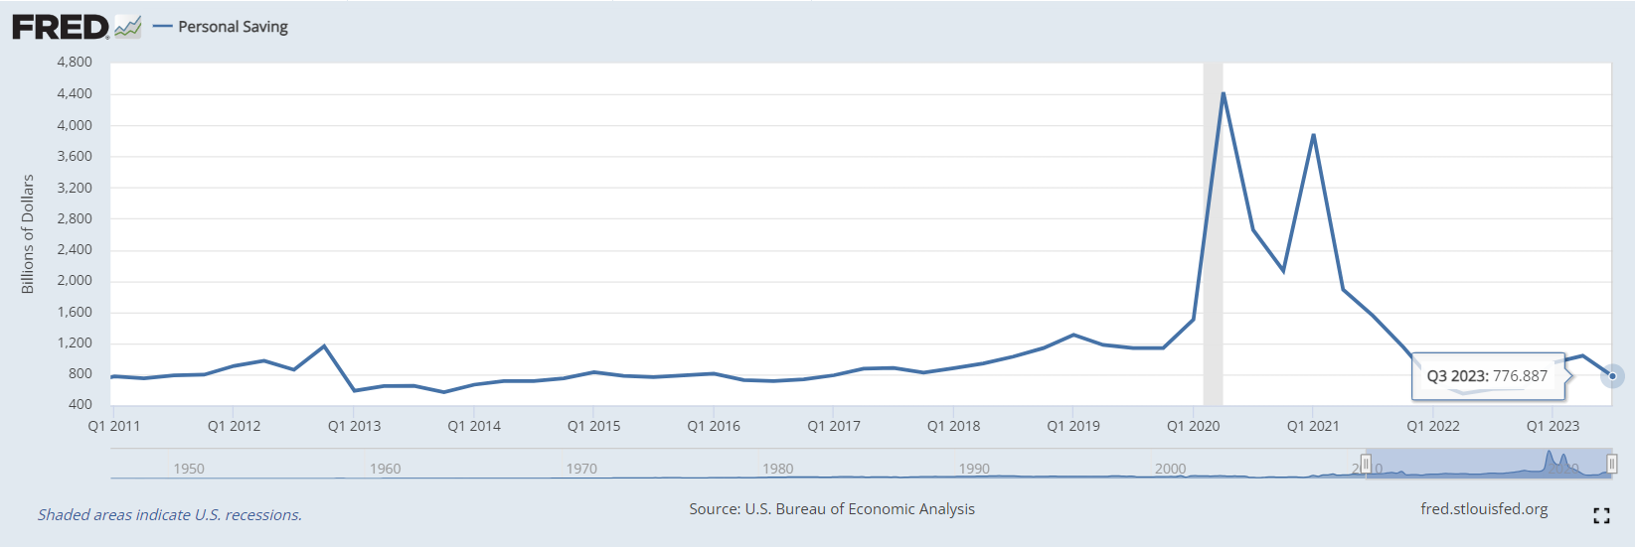Open fullscreen view of the chart

(1601, 515)
